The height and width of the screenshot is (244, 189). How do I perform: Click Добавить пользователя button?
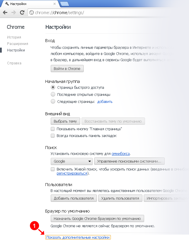(74, 198)
